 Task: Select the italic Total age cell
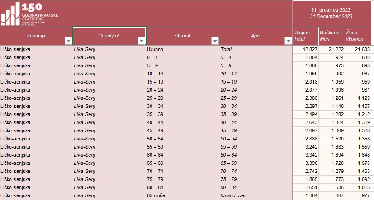pyautogui.click(x=256, y=49)
